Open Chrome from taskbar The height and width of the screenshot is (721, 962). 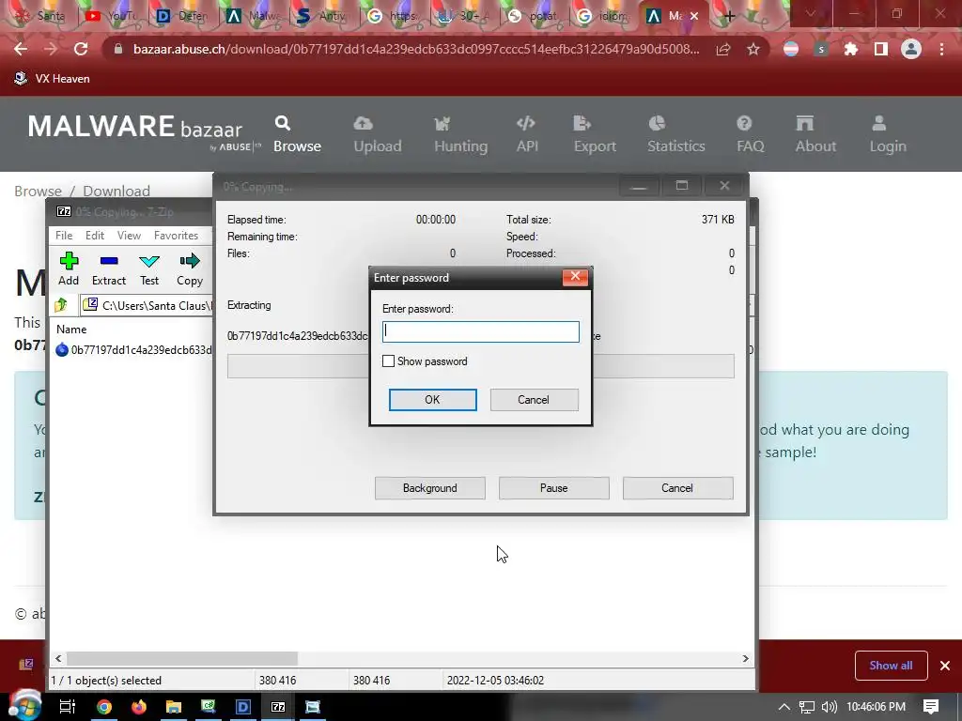click(x=104, y=707)
